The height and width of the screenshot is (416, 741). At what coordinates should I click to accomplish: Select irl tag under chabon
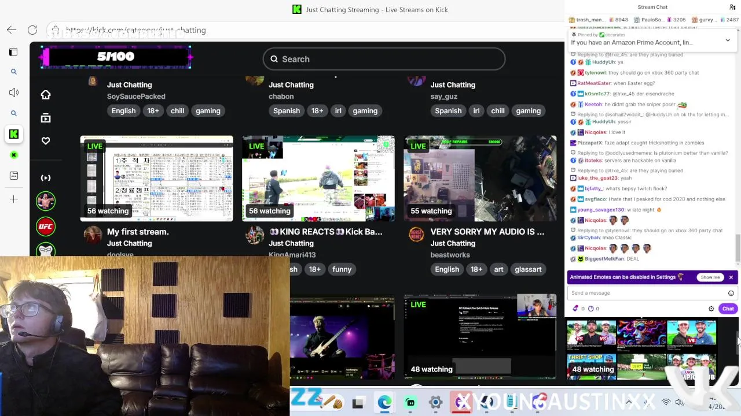(x=338, y=111)
